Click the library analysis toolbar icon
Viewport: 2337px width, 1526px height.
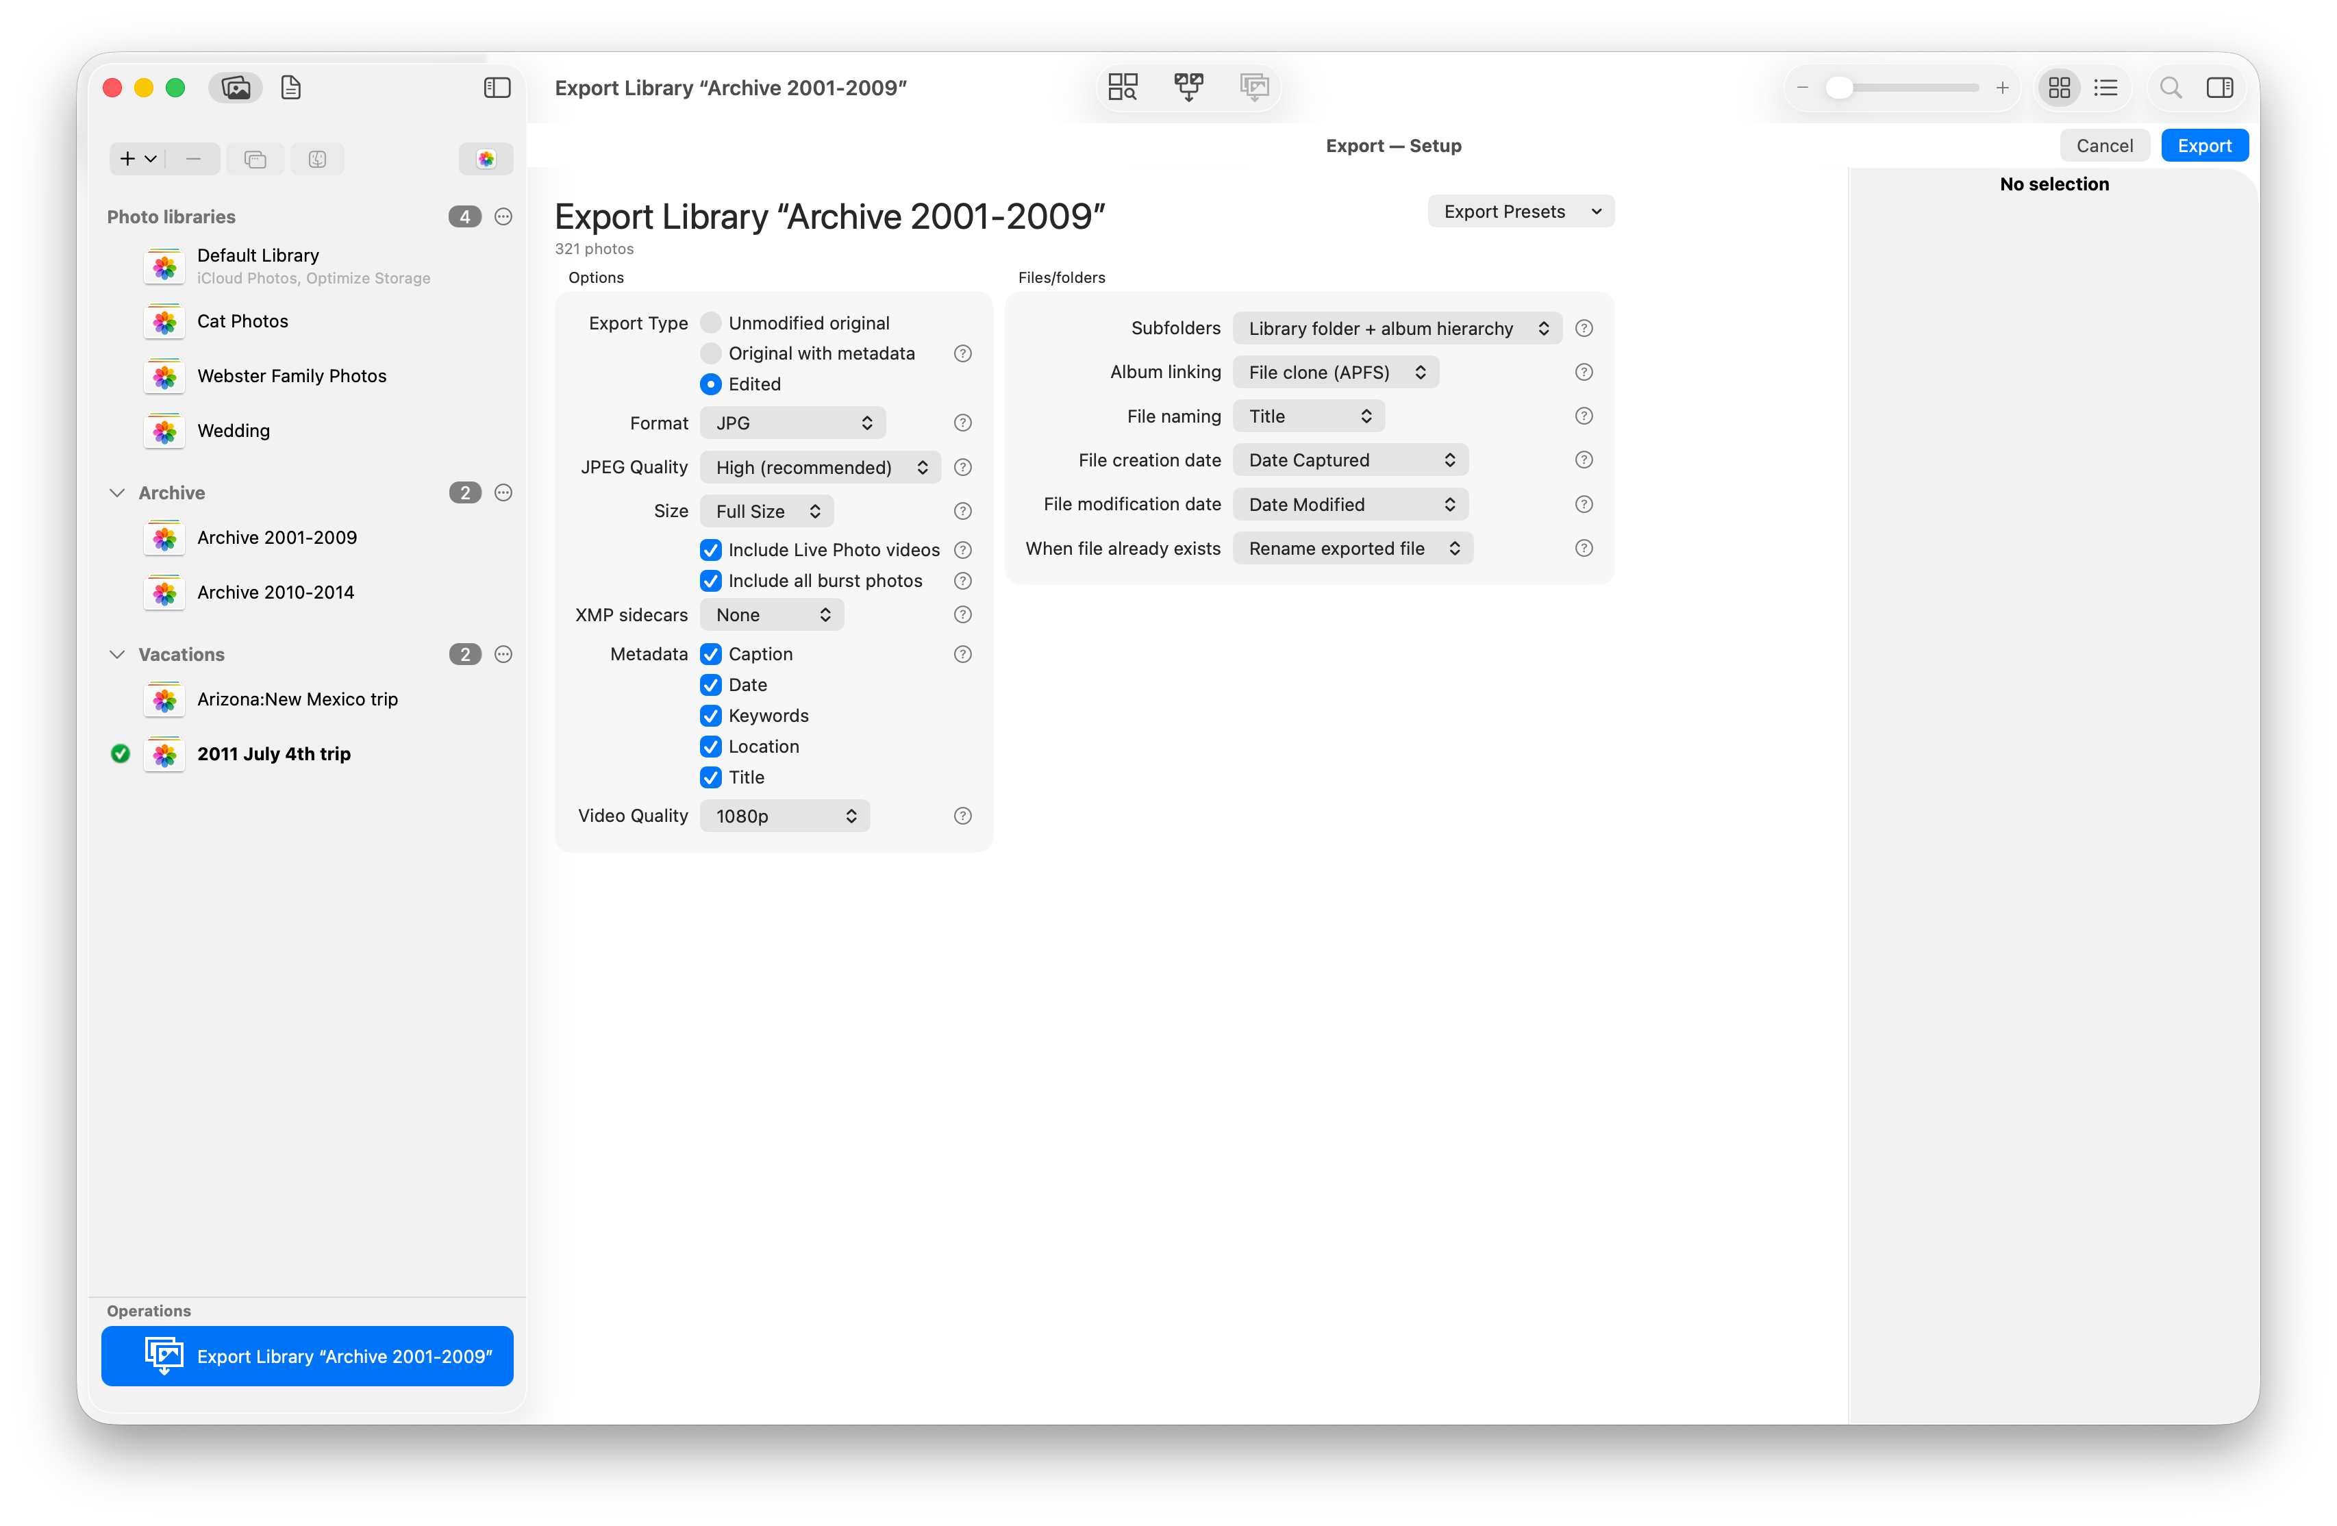coord(1123,88)
